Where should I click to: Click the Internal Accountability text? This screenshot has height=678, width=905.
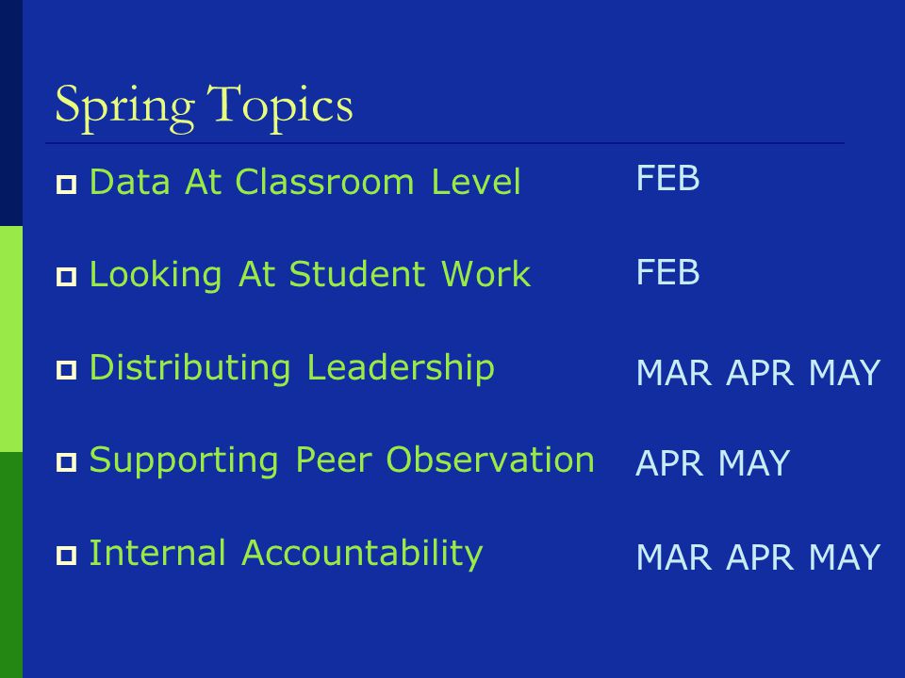tap(286, 554)
